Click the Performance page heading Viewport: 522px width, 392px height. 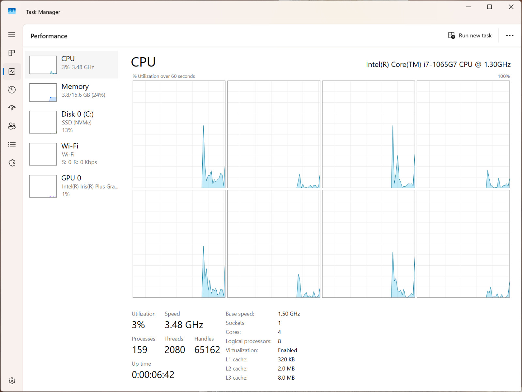49,36
